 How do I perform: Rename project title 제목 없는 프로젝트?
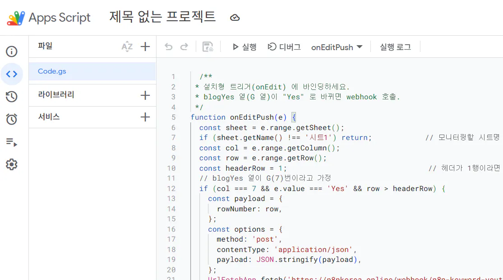point(162,17)
